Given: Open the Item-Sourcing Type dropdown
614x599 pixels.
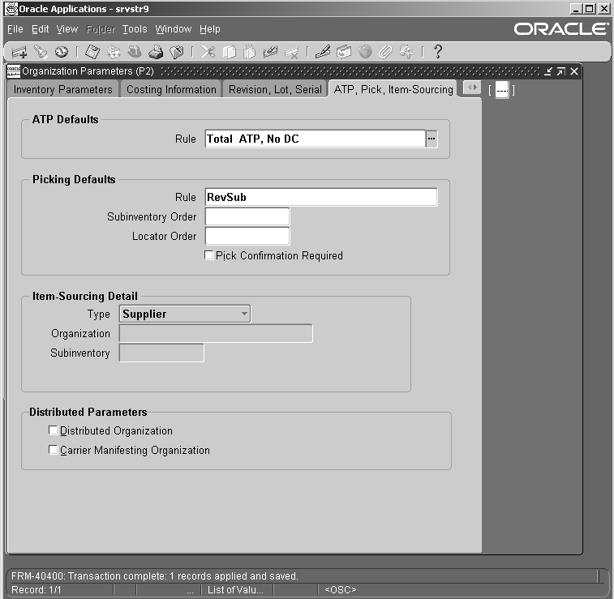Looking at the screenshot, I should [x=185, y=314].
